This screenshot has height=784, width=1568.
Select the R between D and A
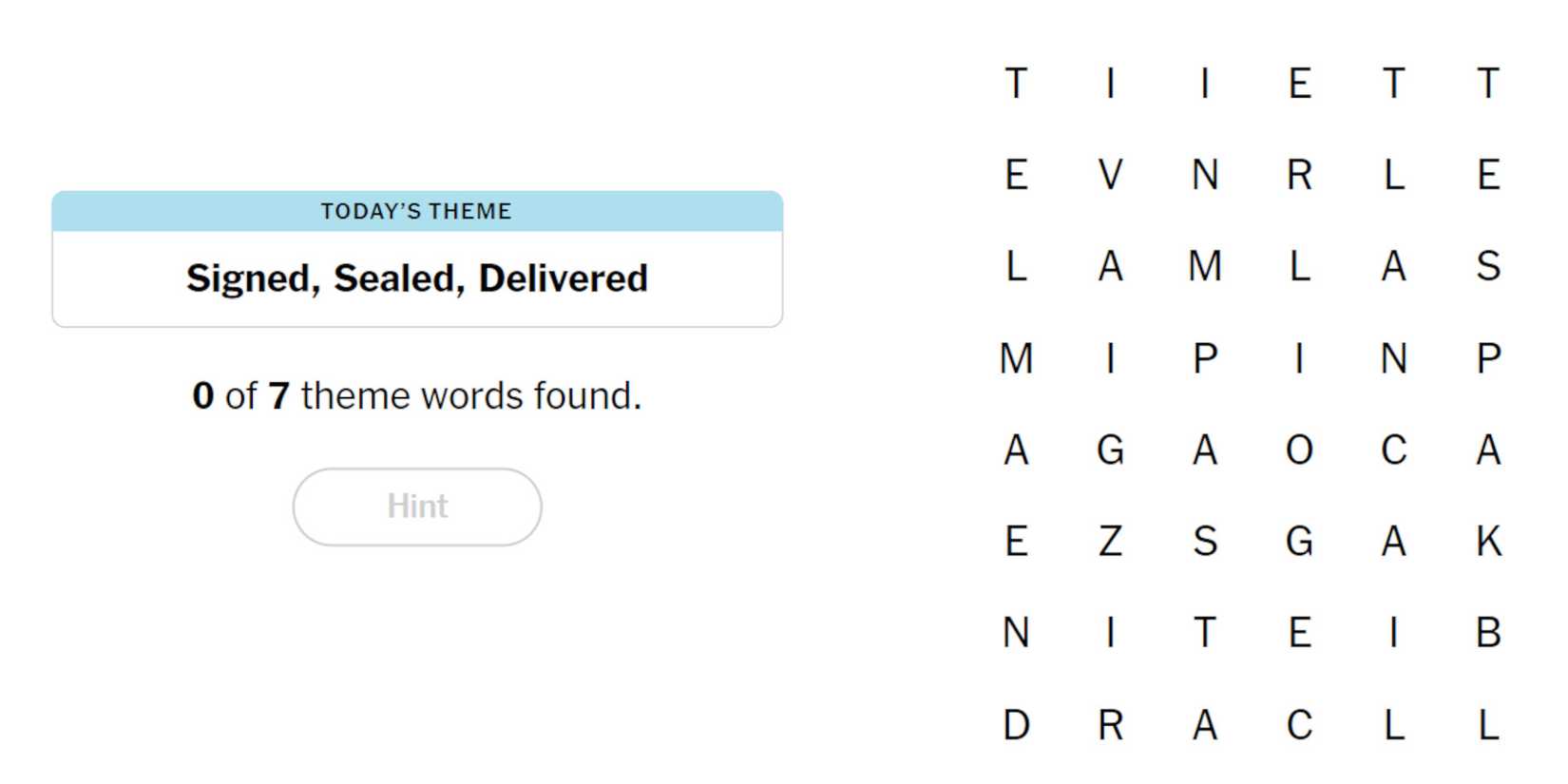coord(1110,725)
